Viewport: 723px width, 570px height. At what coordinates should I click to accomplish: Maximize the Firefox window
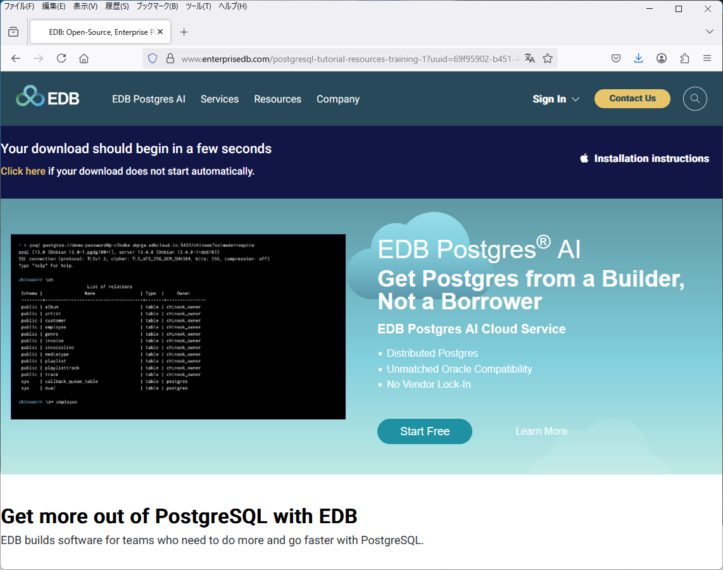(679, 9)
